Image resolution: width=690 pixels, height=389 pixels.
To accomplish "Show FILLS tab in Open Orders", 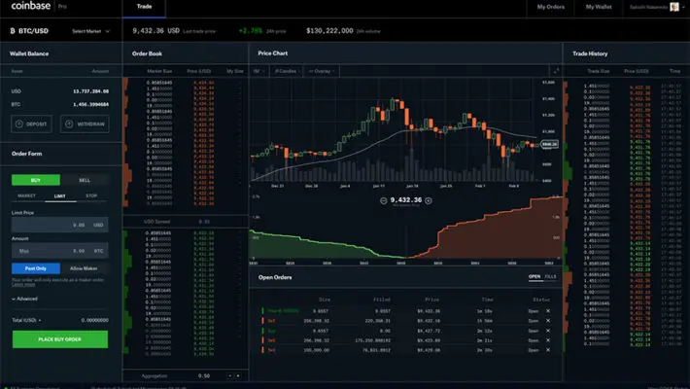I will (x=550, y=276).
